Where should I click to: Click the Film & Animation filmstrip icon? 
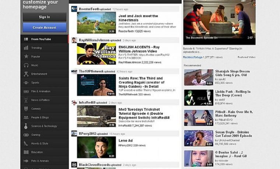[x=26, y=91]
